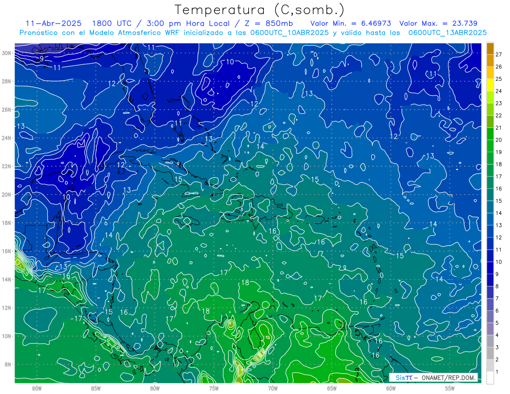Click the "55W" longitude axis label
Screen dimensions: 510x394
(x=450, y=388)
